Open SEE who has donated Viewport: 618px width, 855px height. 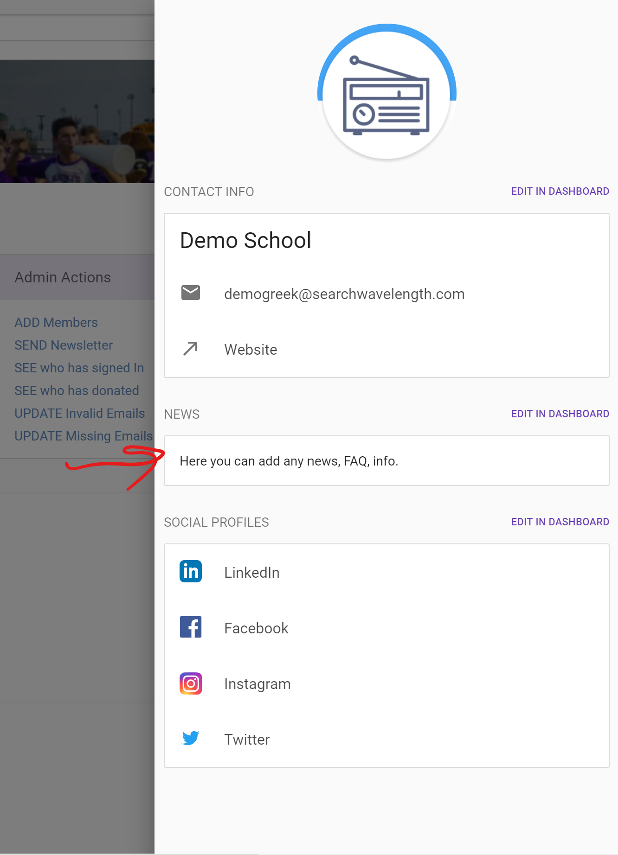(x=77, y=390)
